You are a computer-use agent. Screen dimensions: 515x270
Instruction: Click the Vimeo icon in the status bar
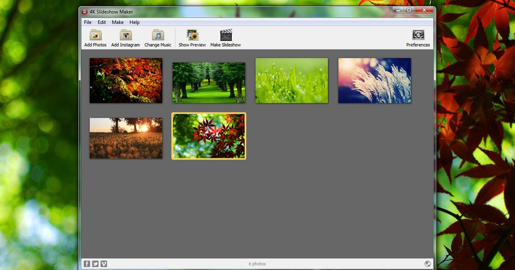(x=104, y=264)
